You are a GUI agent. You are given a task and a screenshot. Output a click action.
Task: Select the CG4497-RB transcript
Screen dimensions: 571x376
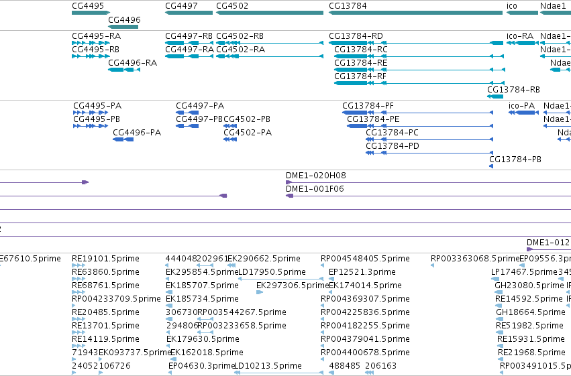coord(189,43)
